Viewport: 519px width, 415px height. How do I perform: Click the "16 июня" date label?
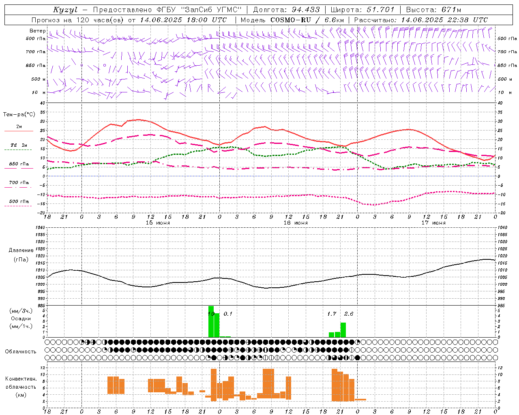click(296, 223)
